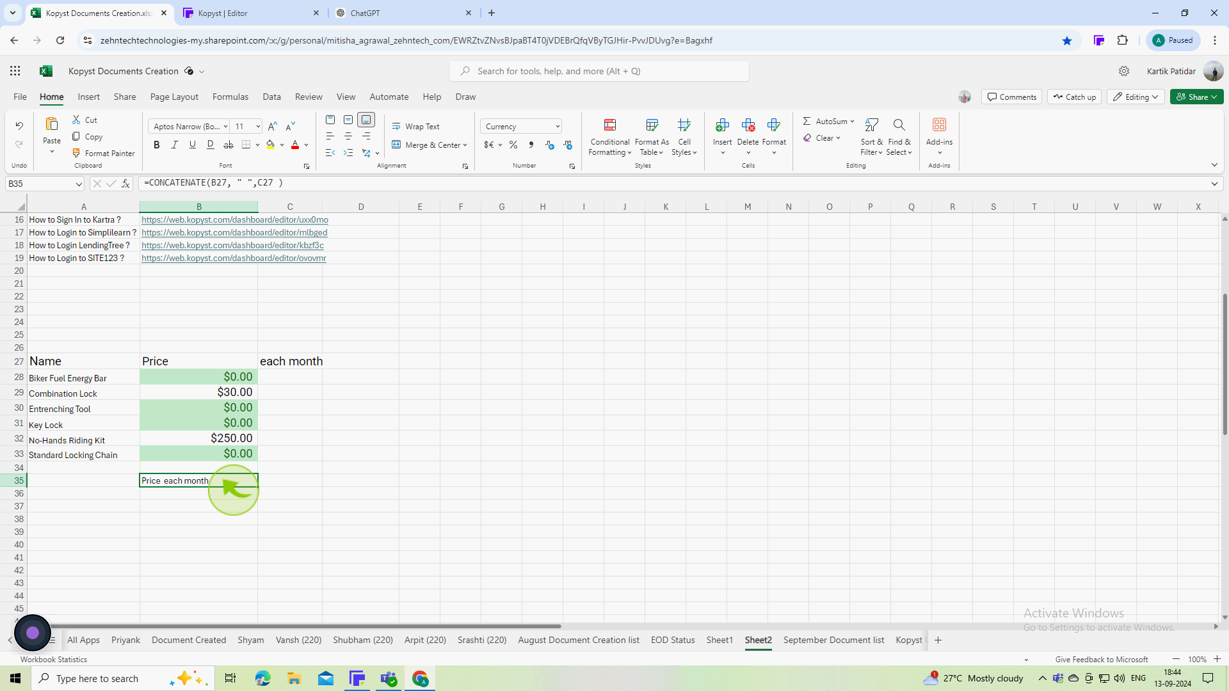Decrease decimal places
The image size is (1229, 691).
click(568, 145)
